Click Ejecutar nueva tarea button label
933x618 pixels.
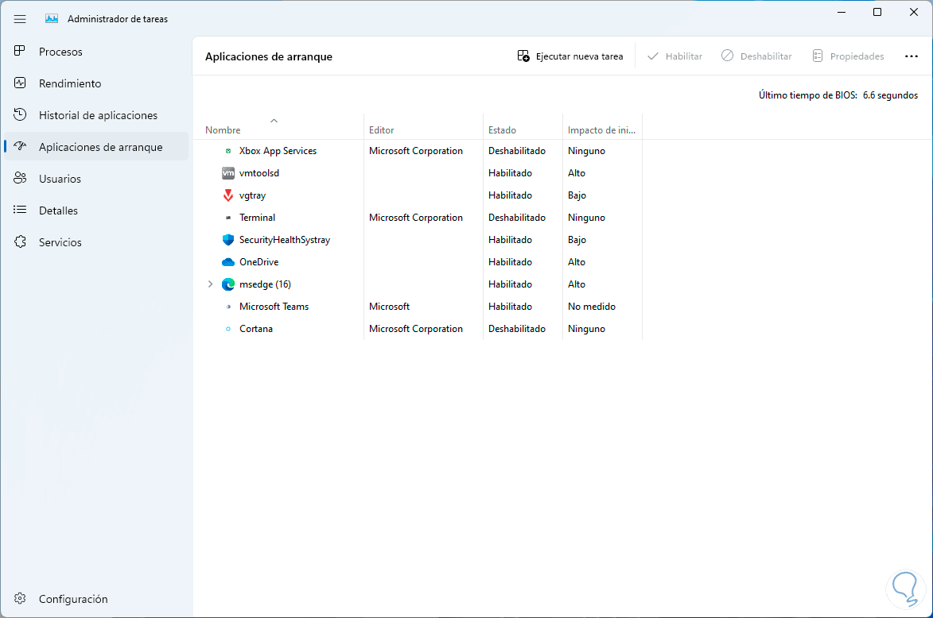[580, 56]
